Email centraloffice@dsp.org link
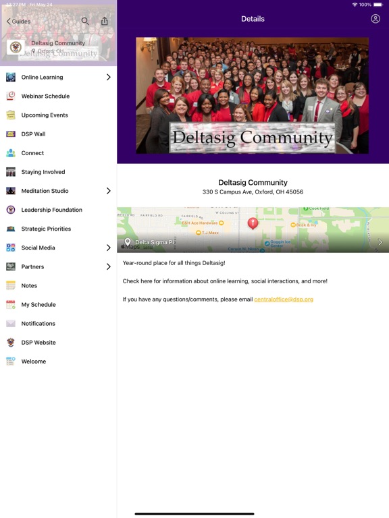 click(x=284, y=299)
